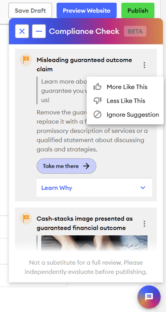Click the Learn Why chevron arrow
This screenshot has width=166, height=312.
click(143, 188)
